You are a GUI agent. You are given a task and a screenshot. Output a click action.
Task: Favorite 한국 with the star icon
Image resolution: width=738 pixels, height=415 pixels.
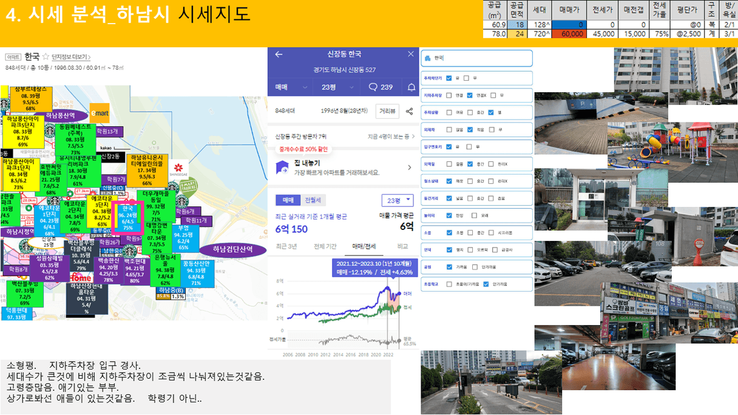click(x=46, y=56)
